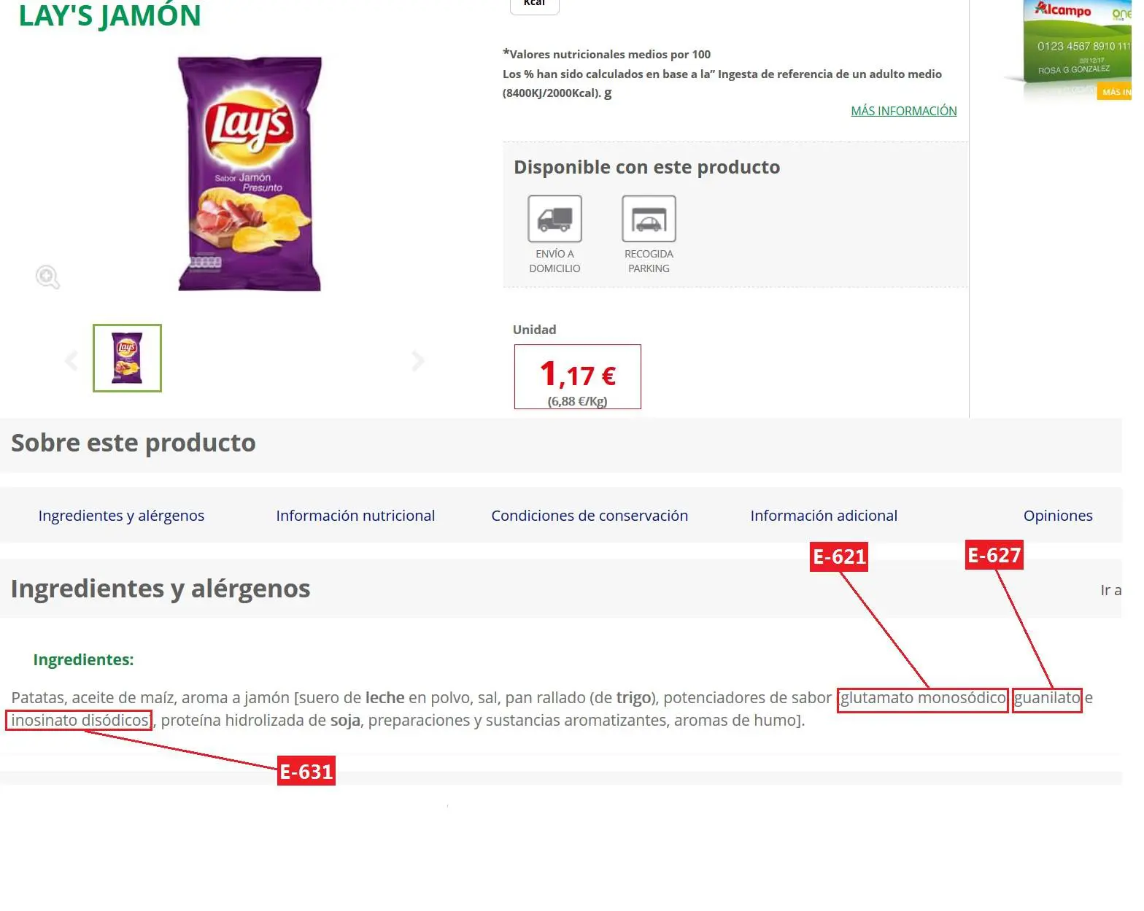Click the 'Ir a' link at right
The height and width of the screenshot is (911, 1144).
pyautogui.click(x=1110, y=590)
